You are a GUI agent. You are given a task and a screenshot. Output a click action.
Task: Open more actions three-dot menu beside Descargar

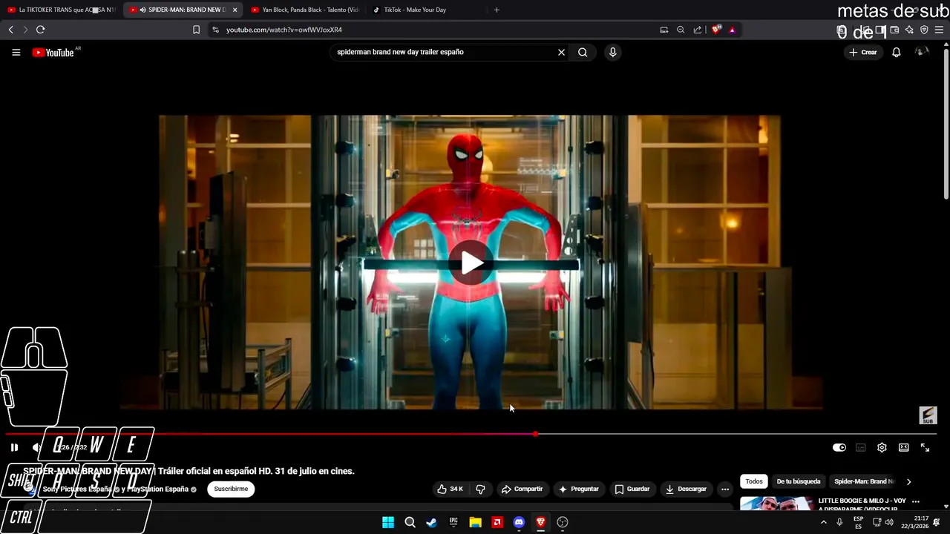[x=725, y=489]
